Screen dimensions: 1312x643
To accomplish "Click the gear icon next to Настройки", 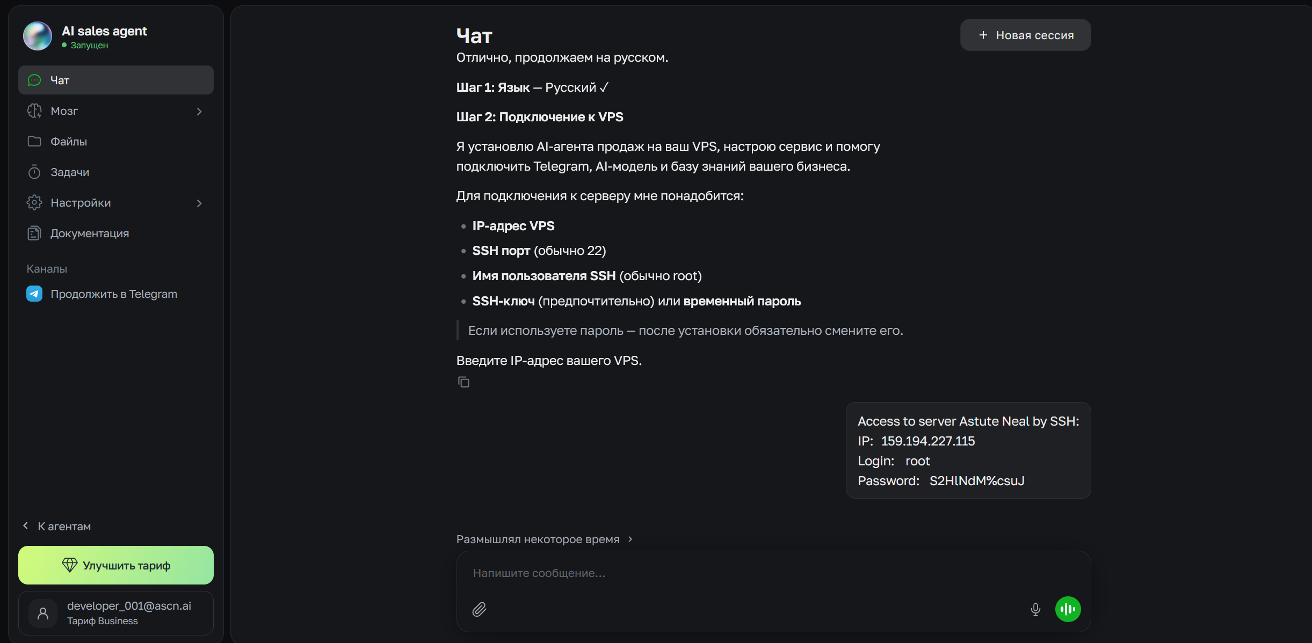I will [x=34, y=202].
